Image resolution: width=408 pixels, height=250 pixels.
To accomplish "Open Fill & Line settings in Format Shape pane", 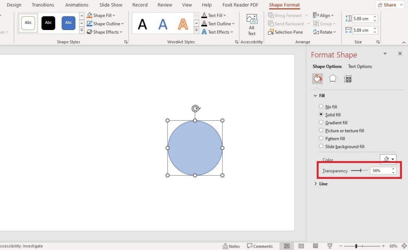I will (317, 79).
